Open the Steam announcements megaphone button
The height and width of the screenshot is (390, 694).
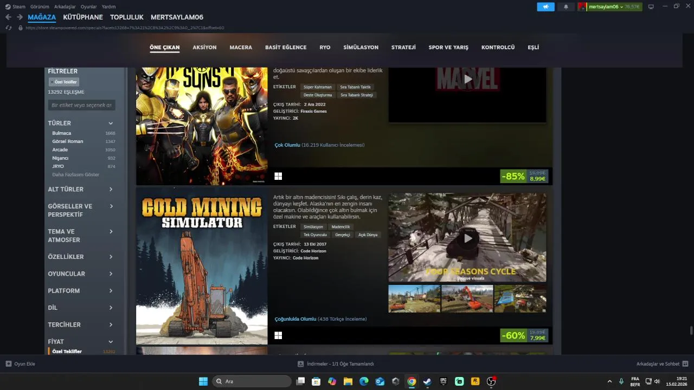point(545,6)
